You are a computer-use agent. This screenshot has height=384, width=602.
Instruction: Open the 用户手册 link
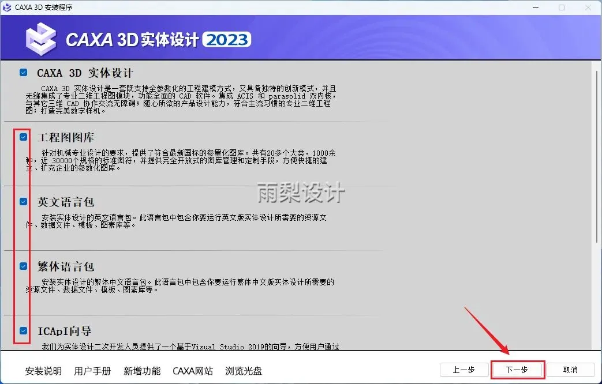click(x=92, y=371)
